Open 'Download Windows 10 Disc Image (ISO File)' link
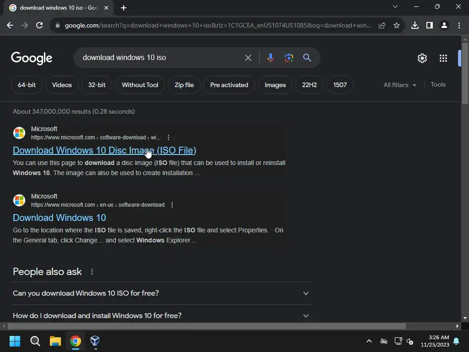 click(x=104, y=150)
